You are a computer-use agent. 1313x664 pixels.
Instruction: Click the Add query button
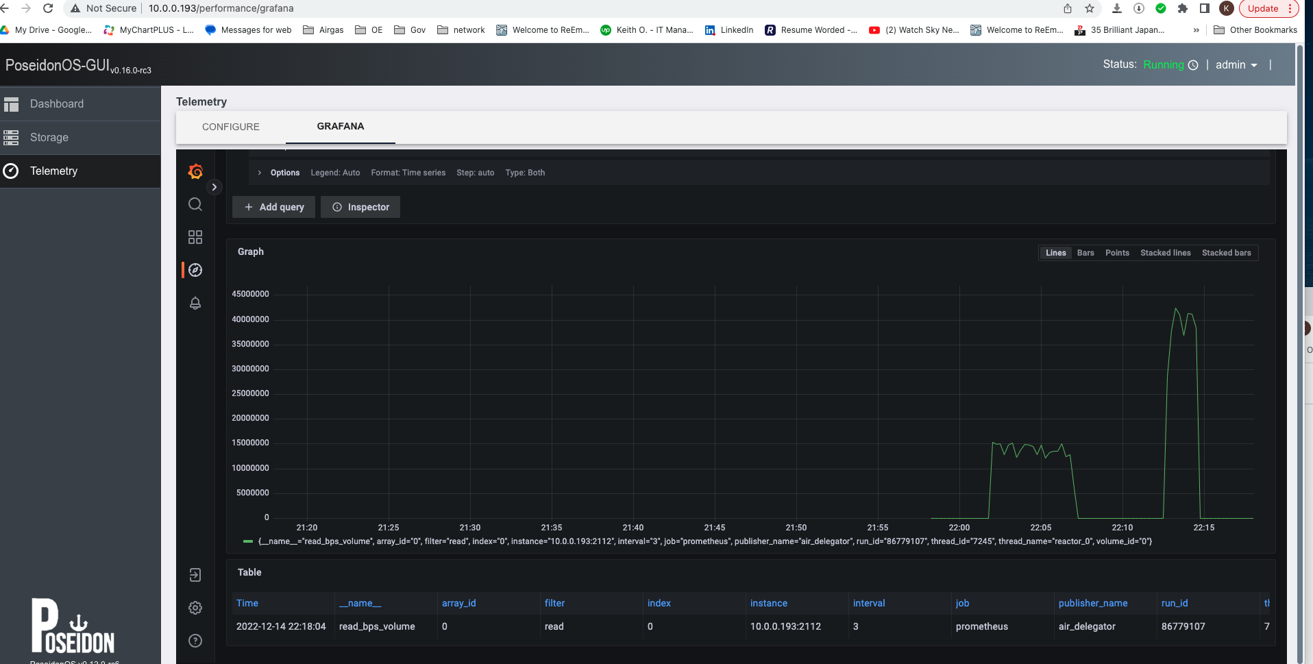click(273, 206)
